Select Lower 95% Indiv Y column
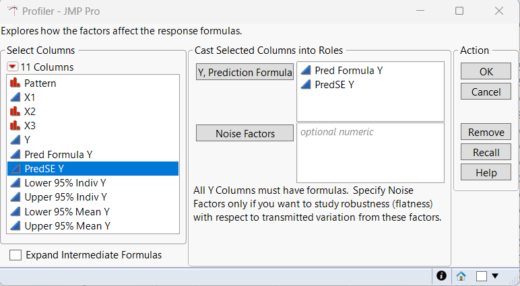 pyautogui.click(x=65, y=182)
